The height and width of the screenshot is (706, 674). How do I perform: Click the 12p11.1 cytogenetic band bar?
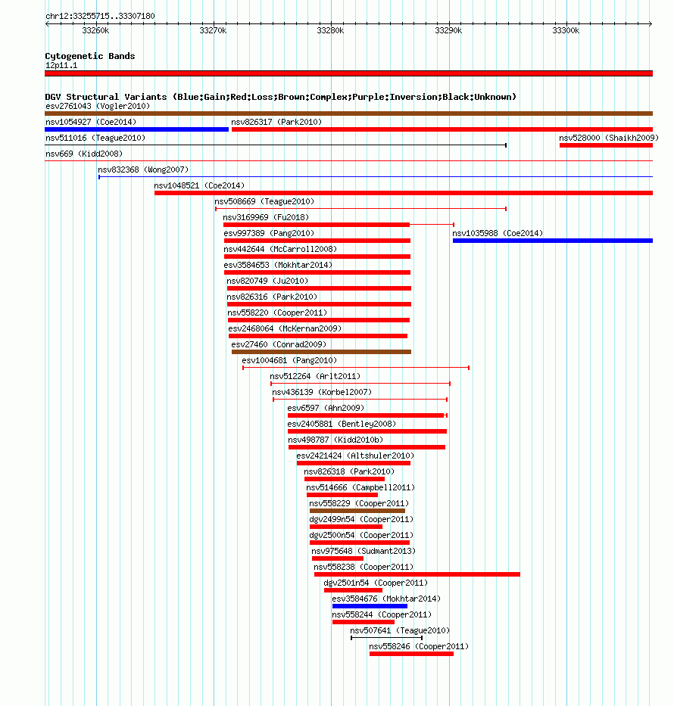pyautogui.click(x=348, y=73)
